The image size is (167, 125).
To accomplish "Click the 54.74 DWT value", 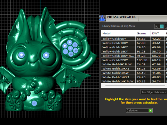I will pos(156,82).
